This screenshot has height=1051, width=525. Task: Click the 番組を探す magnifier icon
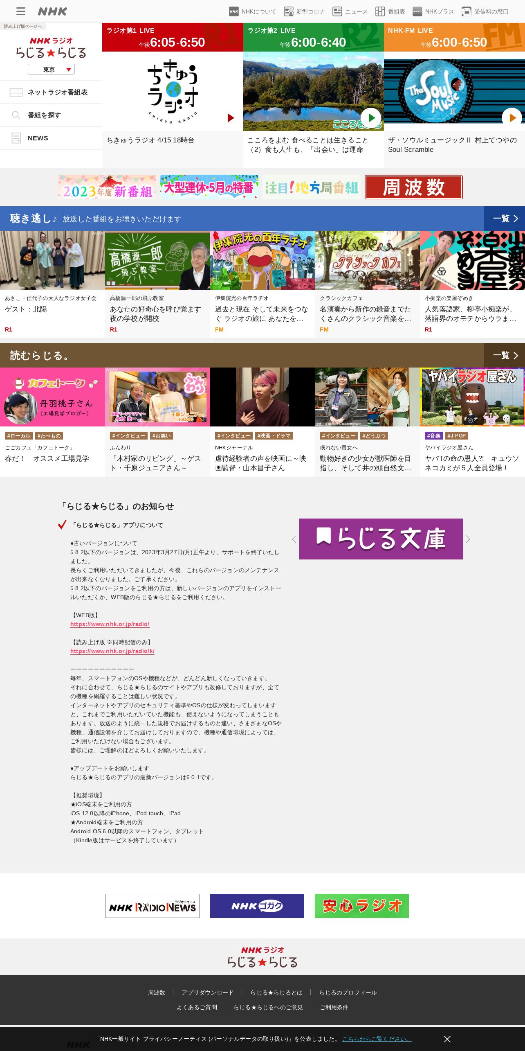tap(16, 115)
